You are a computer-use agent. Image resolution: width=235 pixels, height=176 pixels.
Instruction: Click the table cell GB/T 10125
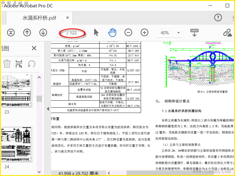pos(133,90)
